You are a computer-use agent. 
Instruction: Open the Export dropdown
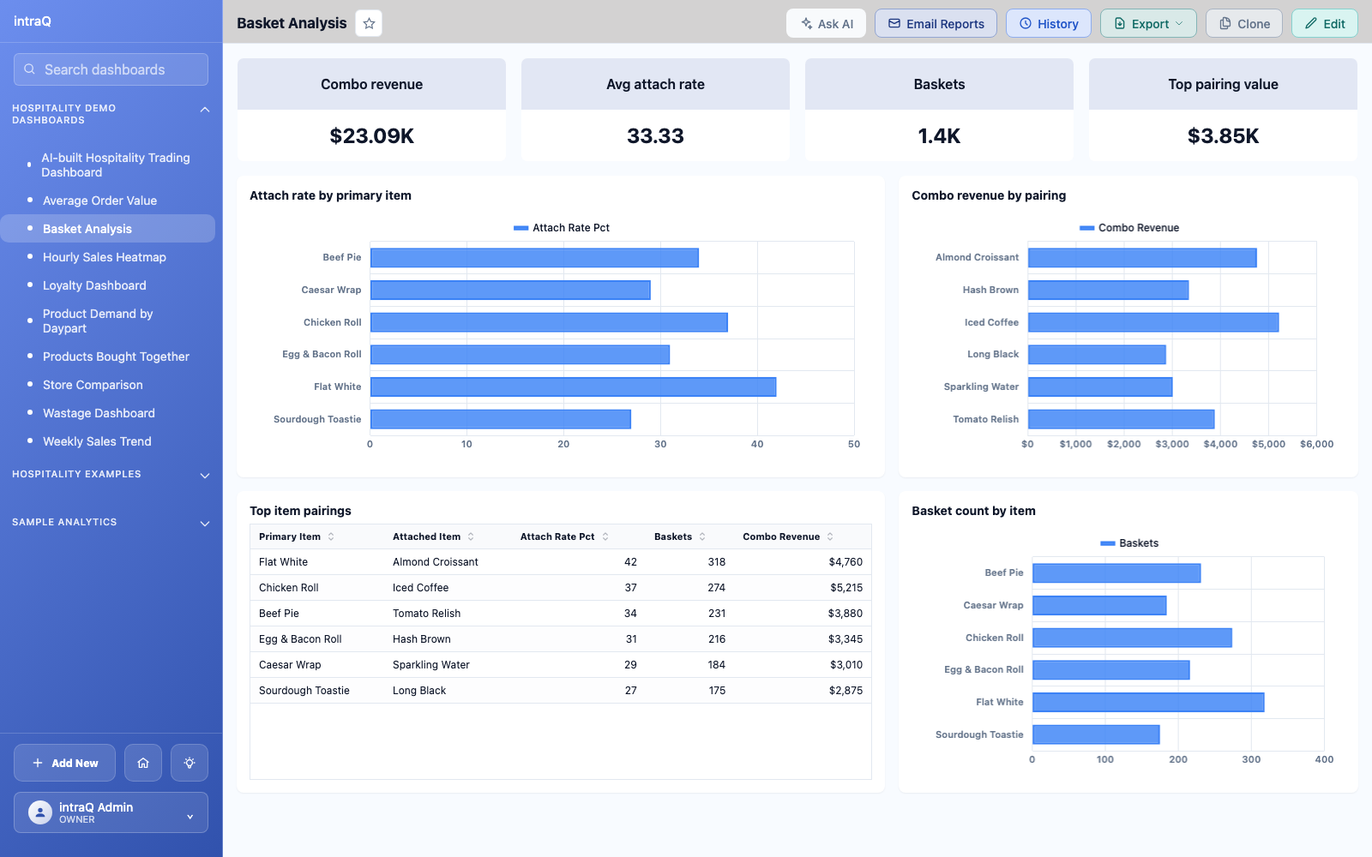pos(1148,23)
